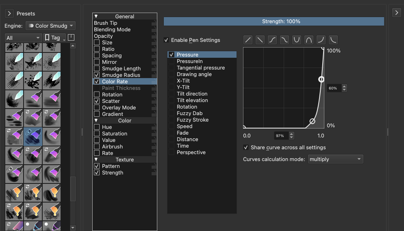Apply the linear rising curve preset

pos(248,40)
